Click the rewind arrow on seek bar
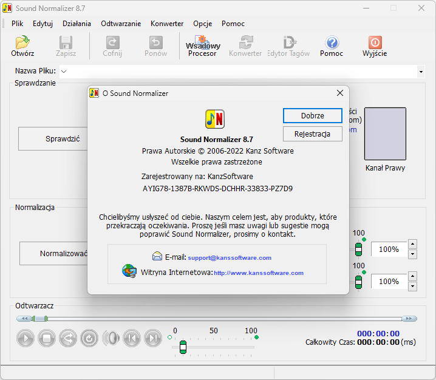The width and height of the screenshot is (436, 380). (24, 319)
